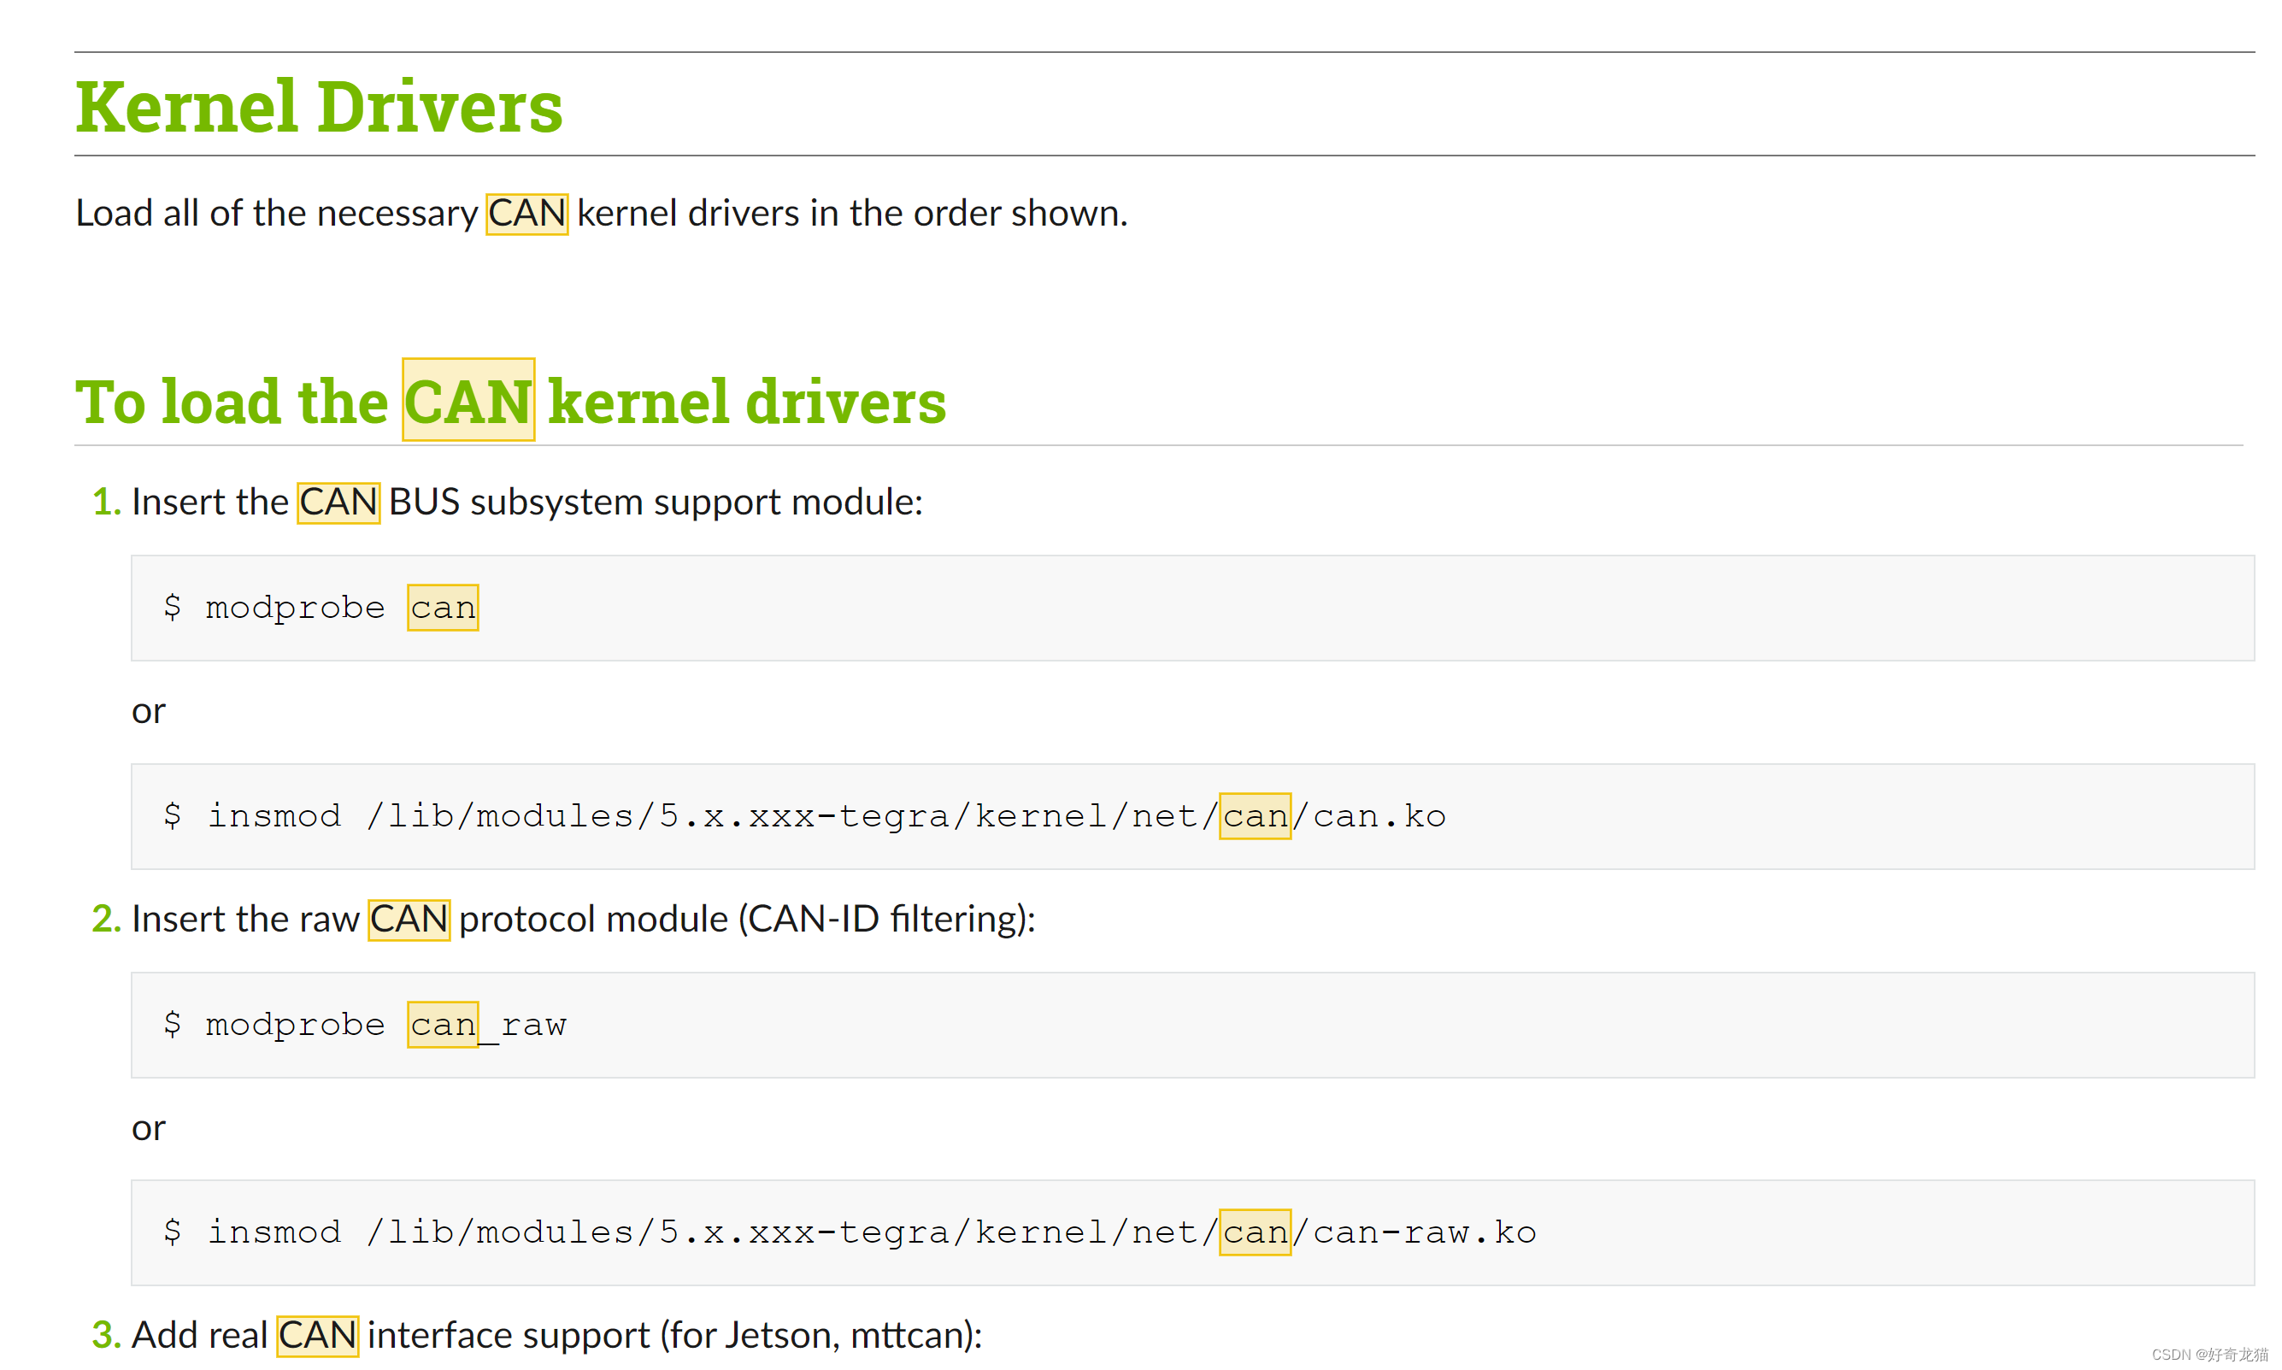Screen dimensions: 2282x1370
Task: Click the CSDN watermark in corner
Action: 2208,1355
